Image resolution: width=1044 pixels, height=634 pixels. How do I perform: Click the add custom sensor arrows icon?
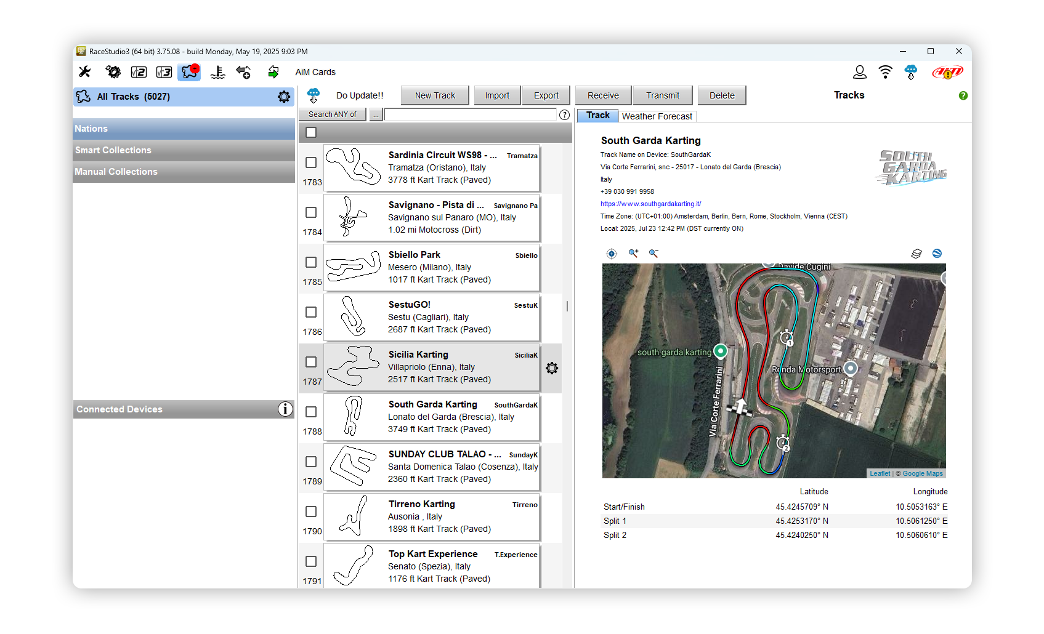click(243, 72)
